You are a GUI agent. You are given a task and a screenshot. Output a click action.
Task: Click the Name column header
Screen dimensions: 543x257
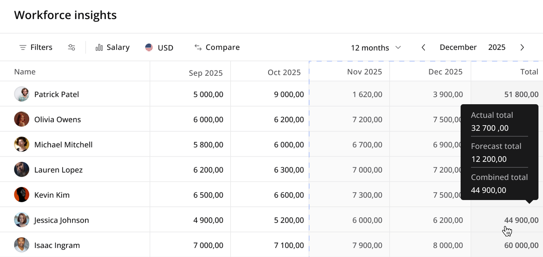[25, 72]
